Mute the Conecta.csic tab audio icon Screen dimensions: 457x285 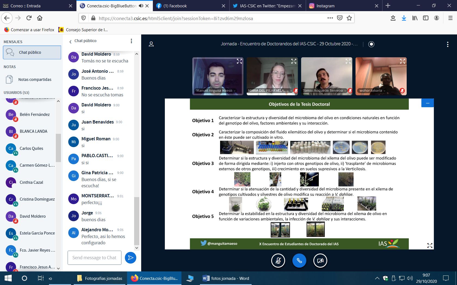click(141, 6)
